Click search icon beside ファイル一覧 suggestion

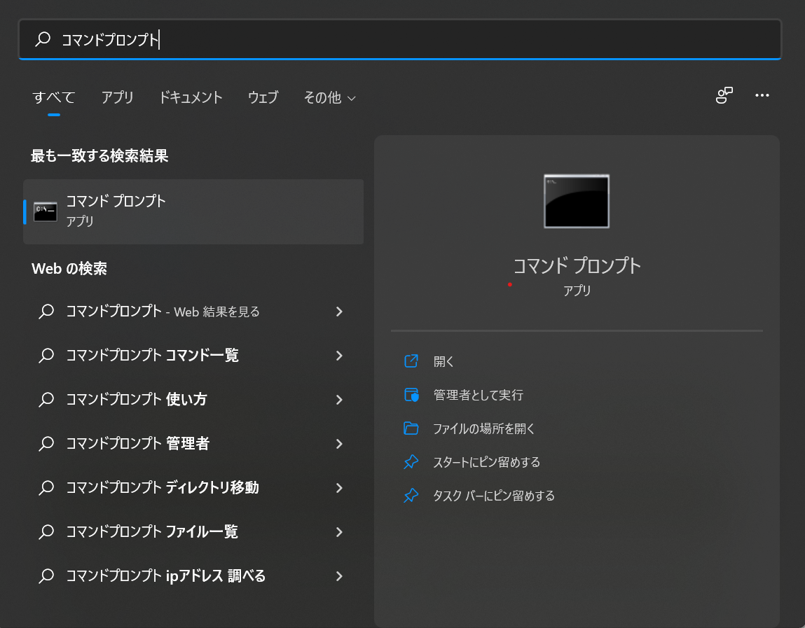(46, 532)
